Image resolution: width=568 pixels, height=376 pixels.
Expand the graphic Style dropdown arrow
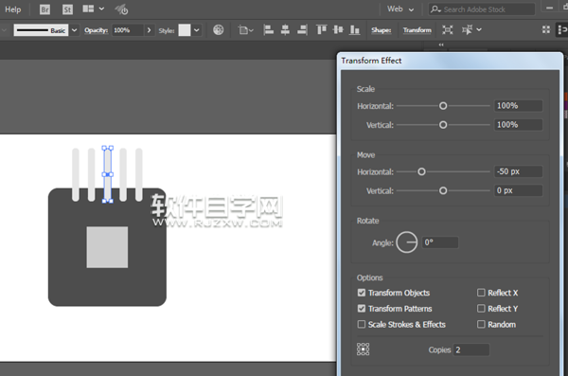(x=196, y=30)
